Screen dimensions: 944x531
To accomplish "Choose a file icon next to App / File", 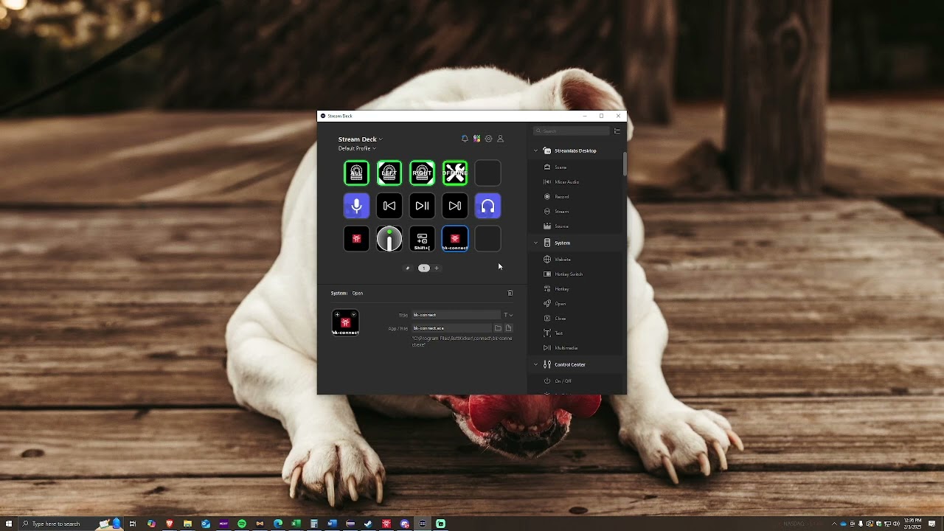I will tap(508, 328).
